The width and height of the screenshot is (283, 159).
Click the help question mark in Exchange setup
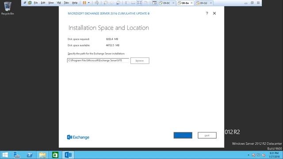click(x=207, y=13)
